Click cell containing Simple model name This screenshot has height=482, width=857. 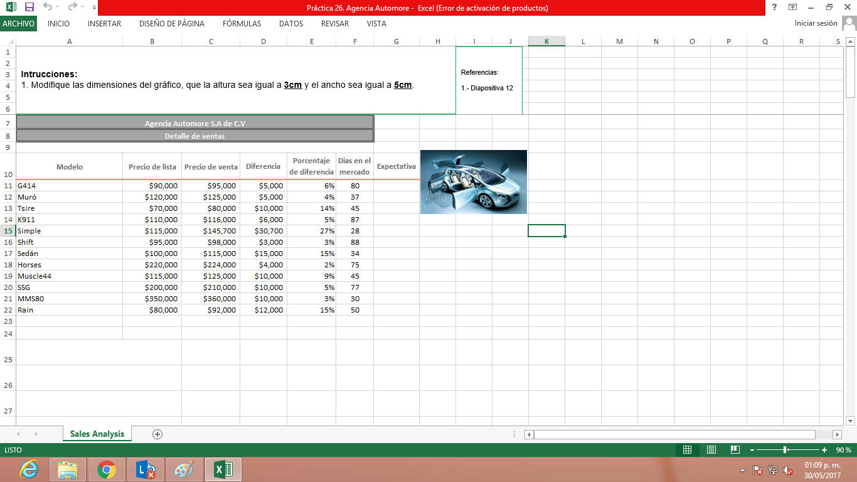coord(69,231)
